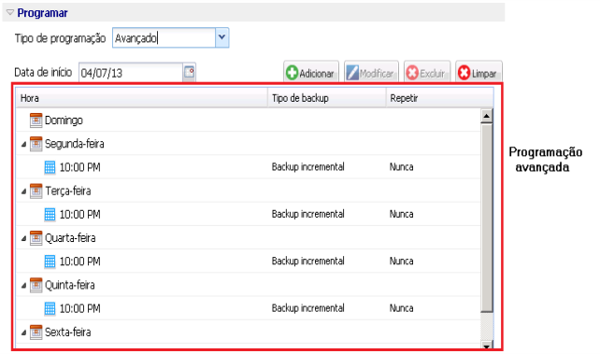This screenshot has width=600, height=354.
Task: Select the Domingo calendar icon
Action: tap(36, 120)
